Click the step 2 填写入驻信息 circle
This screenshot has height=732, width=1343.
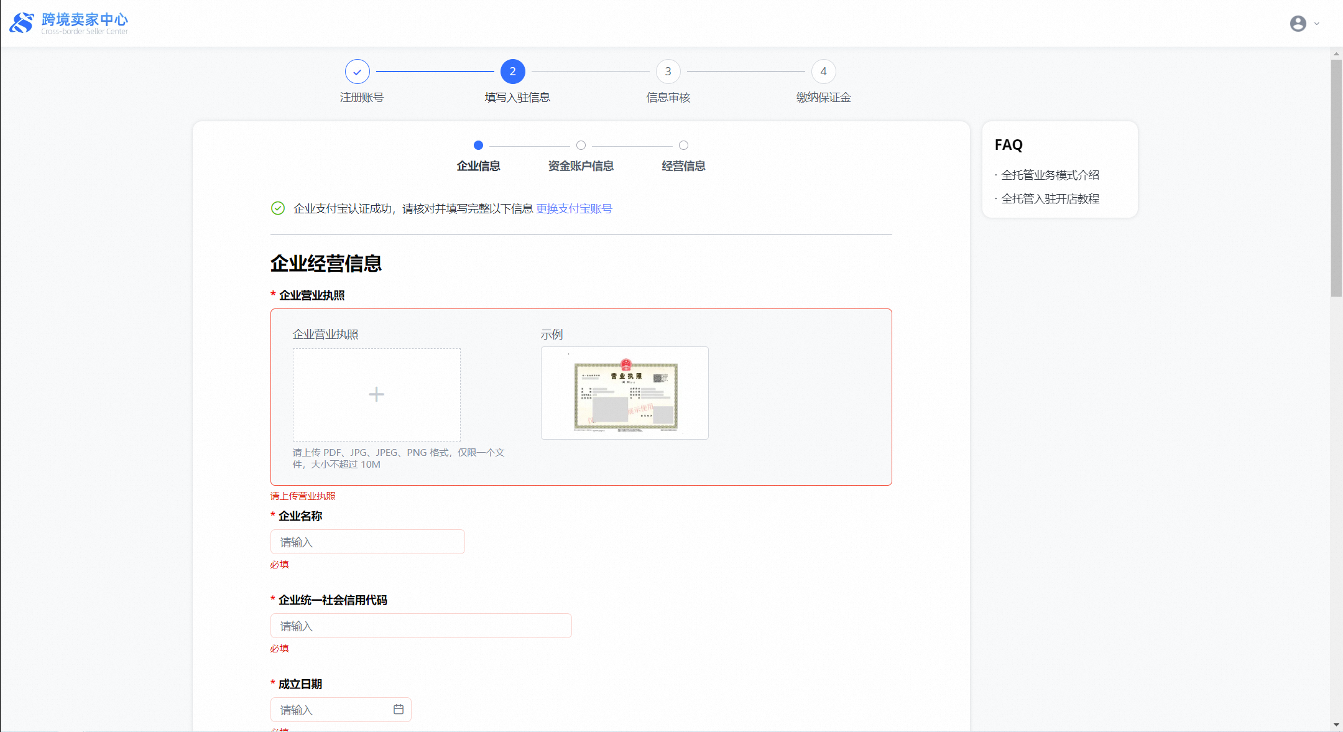point(512,71)
